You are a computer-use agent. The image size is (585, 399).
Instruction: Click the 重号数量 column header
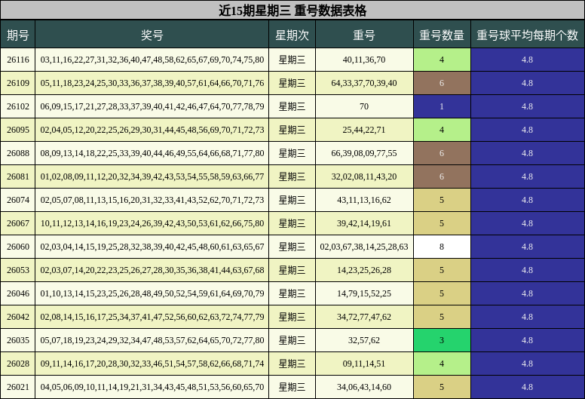point(442,34)
